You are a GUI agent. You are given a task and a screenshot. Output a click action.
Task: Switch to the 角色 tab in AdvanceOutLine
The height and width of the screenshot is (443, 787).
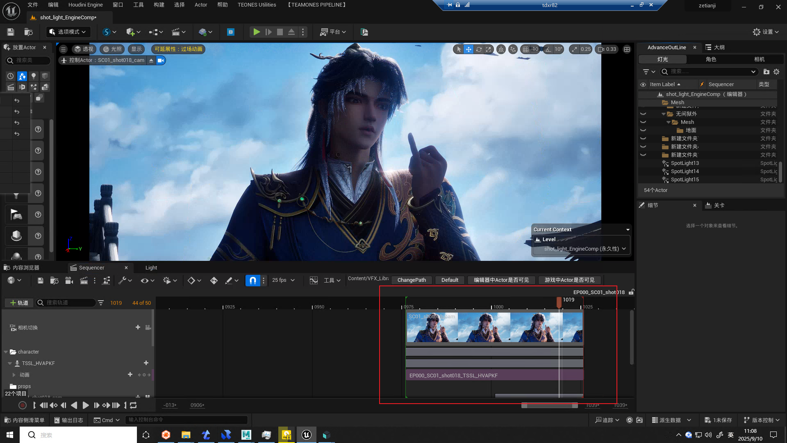tap(711, 59)
